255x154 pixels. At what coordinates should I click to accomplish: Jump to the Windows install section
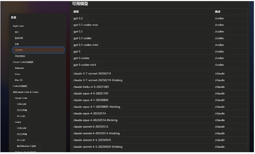pos(19,68)
